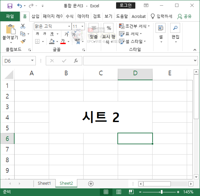Open the Quick Access Toolbar customization arrow

click(x=42, y=6)
